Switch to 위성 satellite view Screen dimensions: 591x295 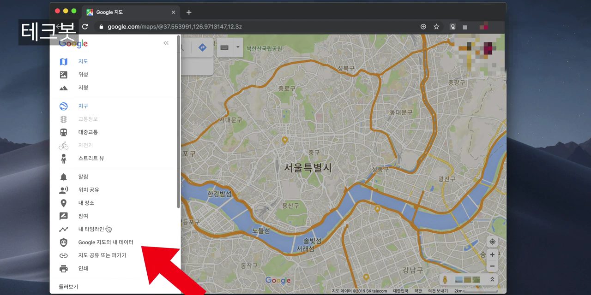(x=83, y=75)
